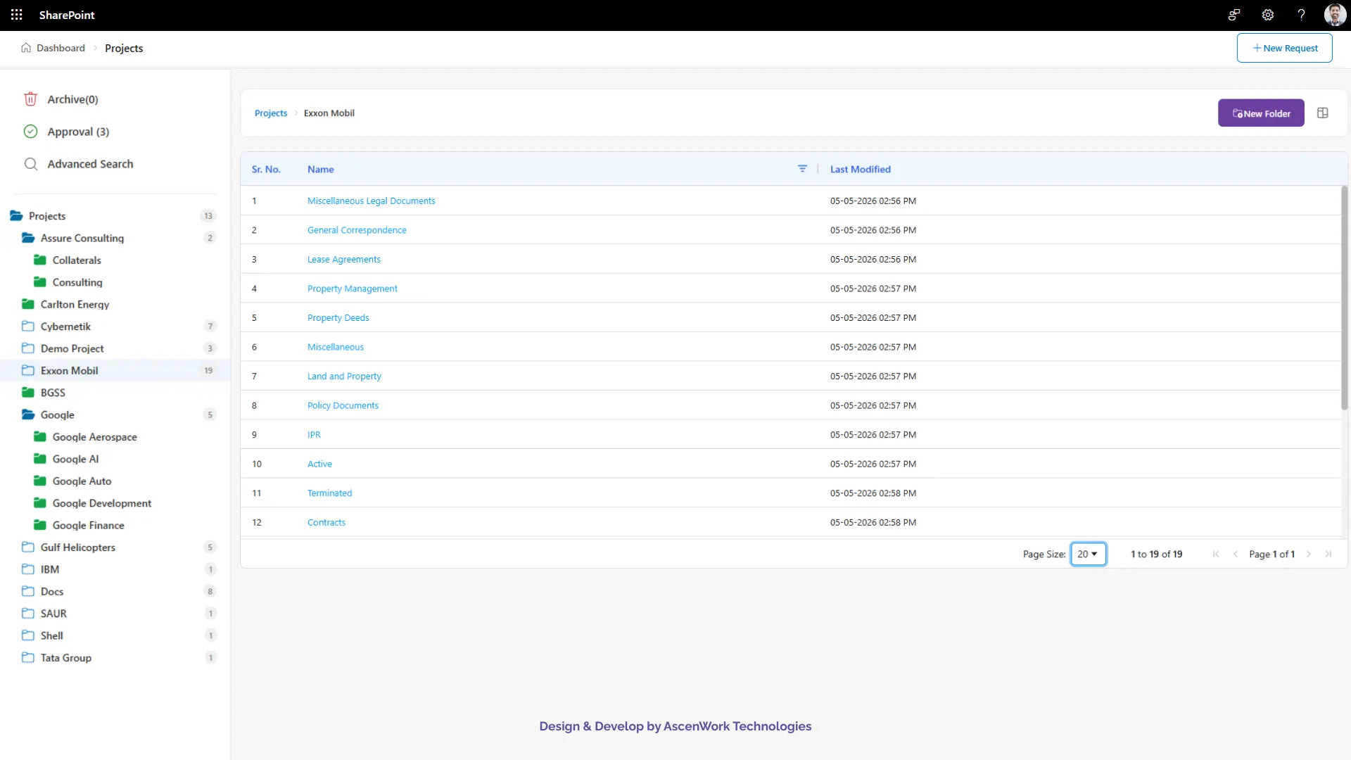This screenshot has height=760, width=1351.
Task: Click the New Request button
Action: tap(1284, 48)
